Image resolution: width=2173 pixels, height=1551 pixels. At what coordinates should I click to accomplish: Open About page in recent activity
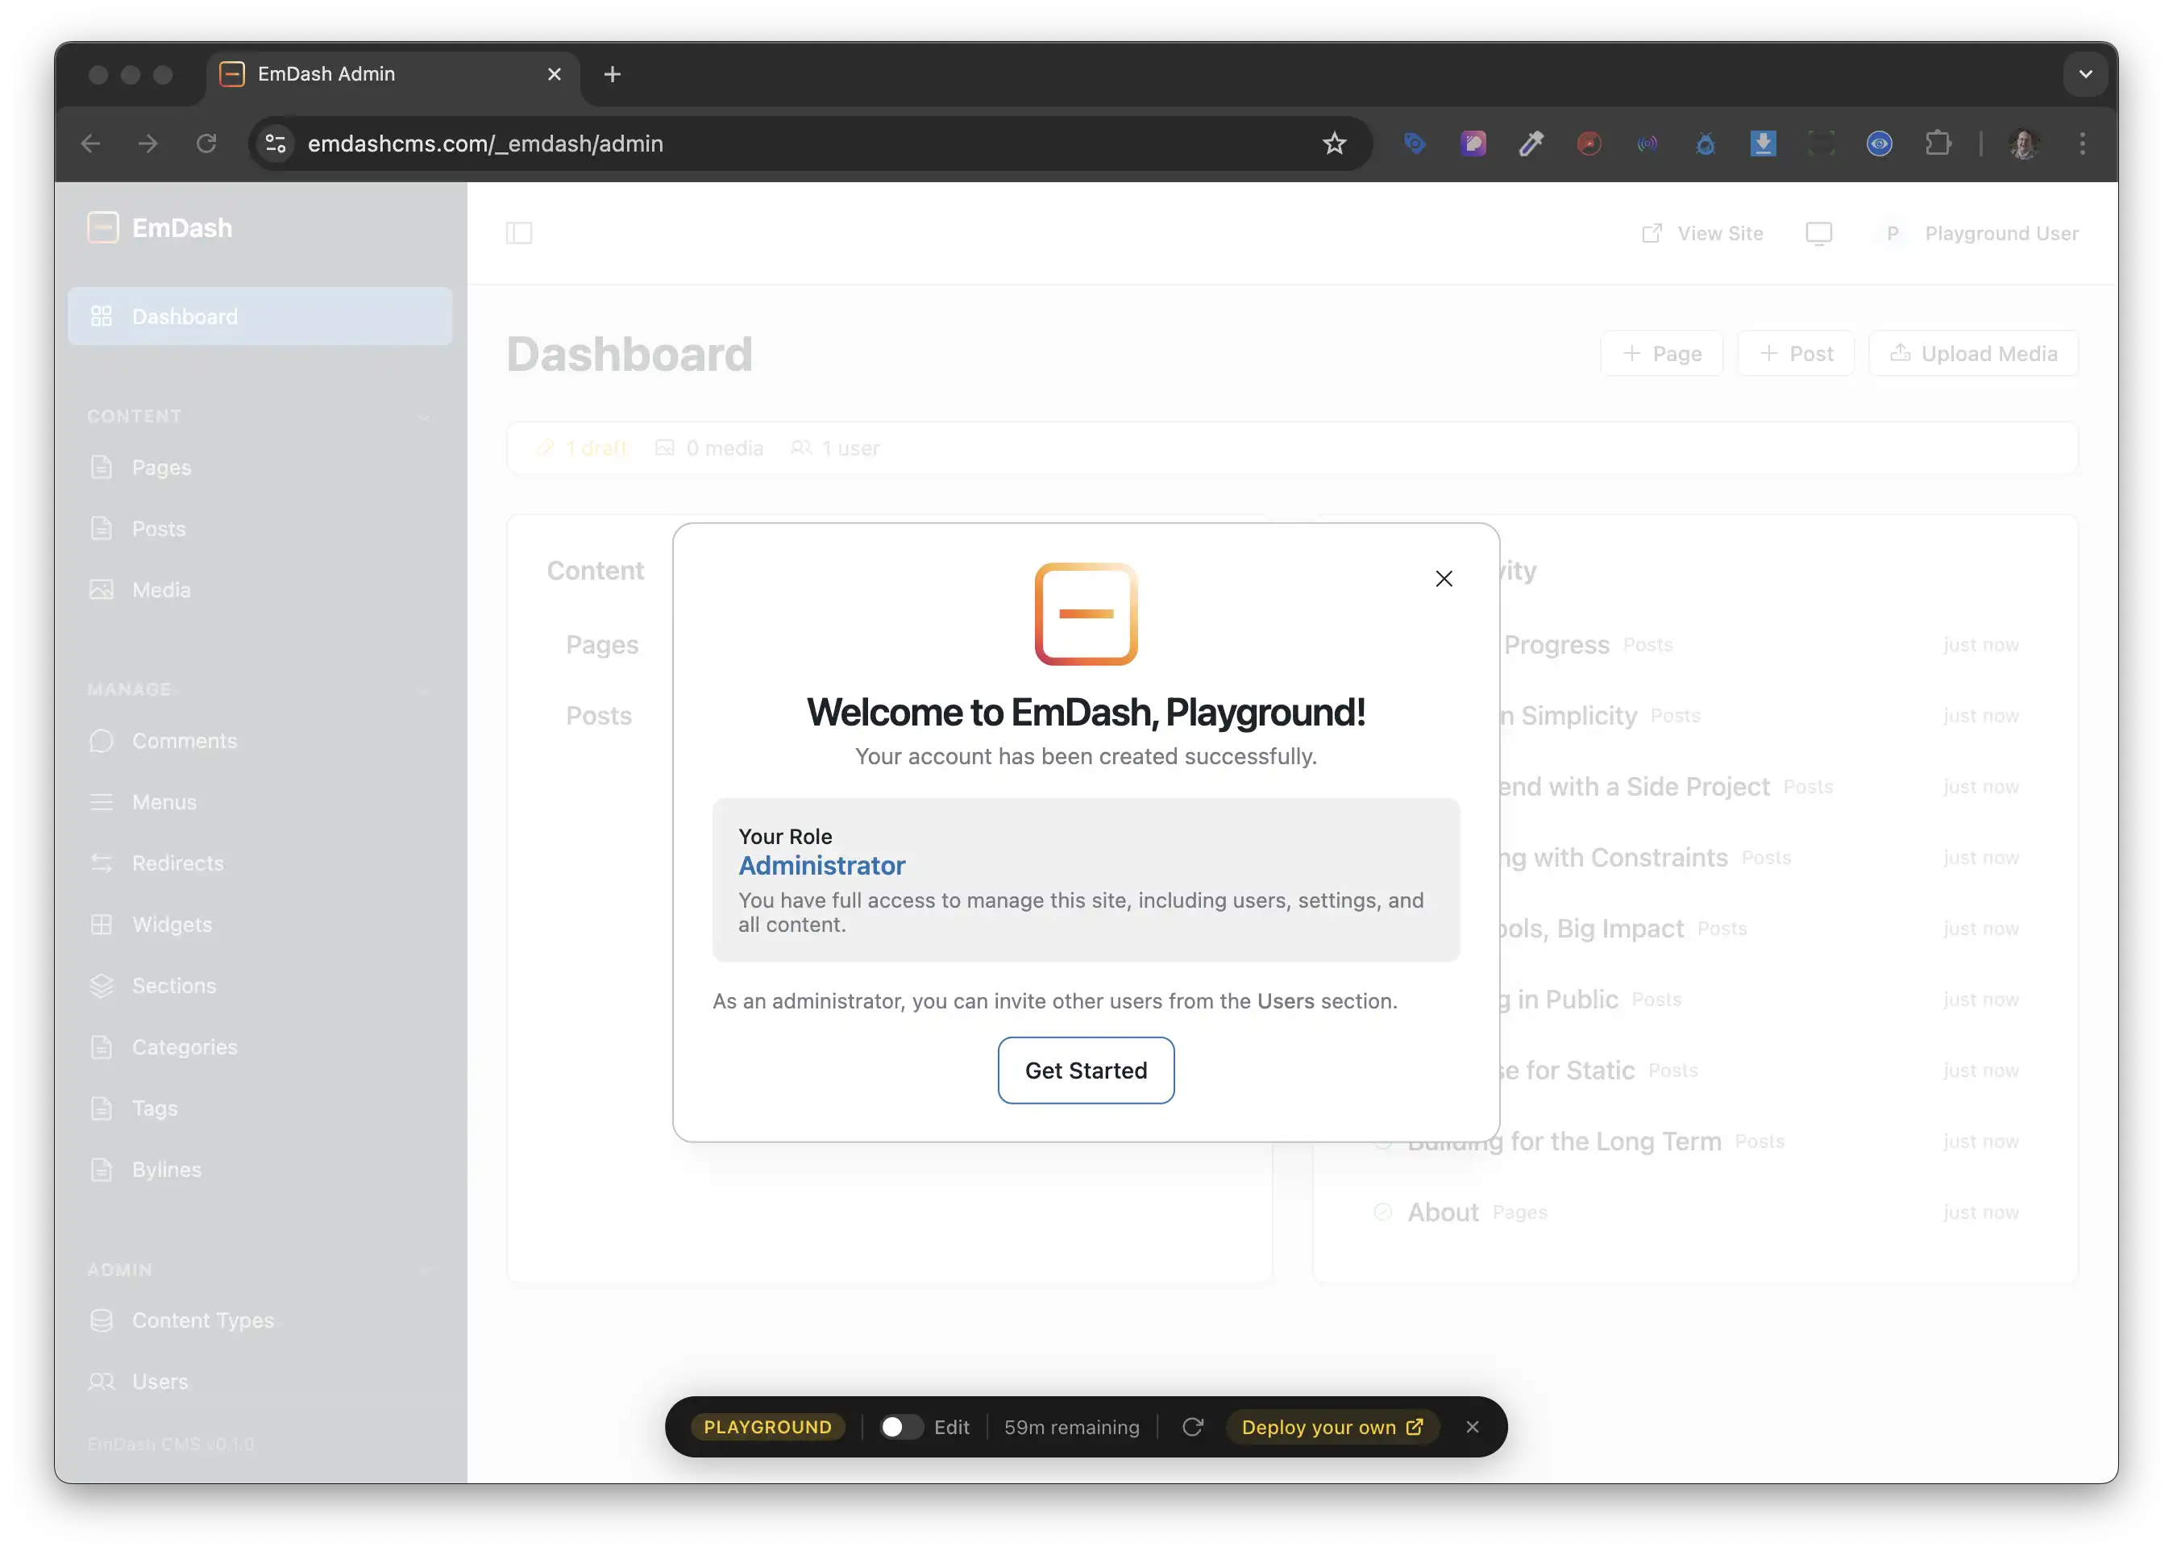(1443, 1212)
